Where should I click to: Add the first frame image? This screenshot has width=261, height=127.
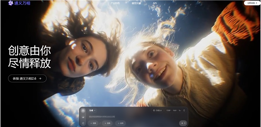coord(93,123)
